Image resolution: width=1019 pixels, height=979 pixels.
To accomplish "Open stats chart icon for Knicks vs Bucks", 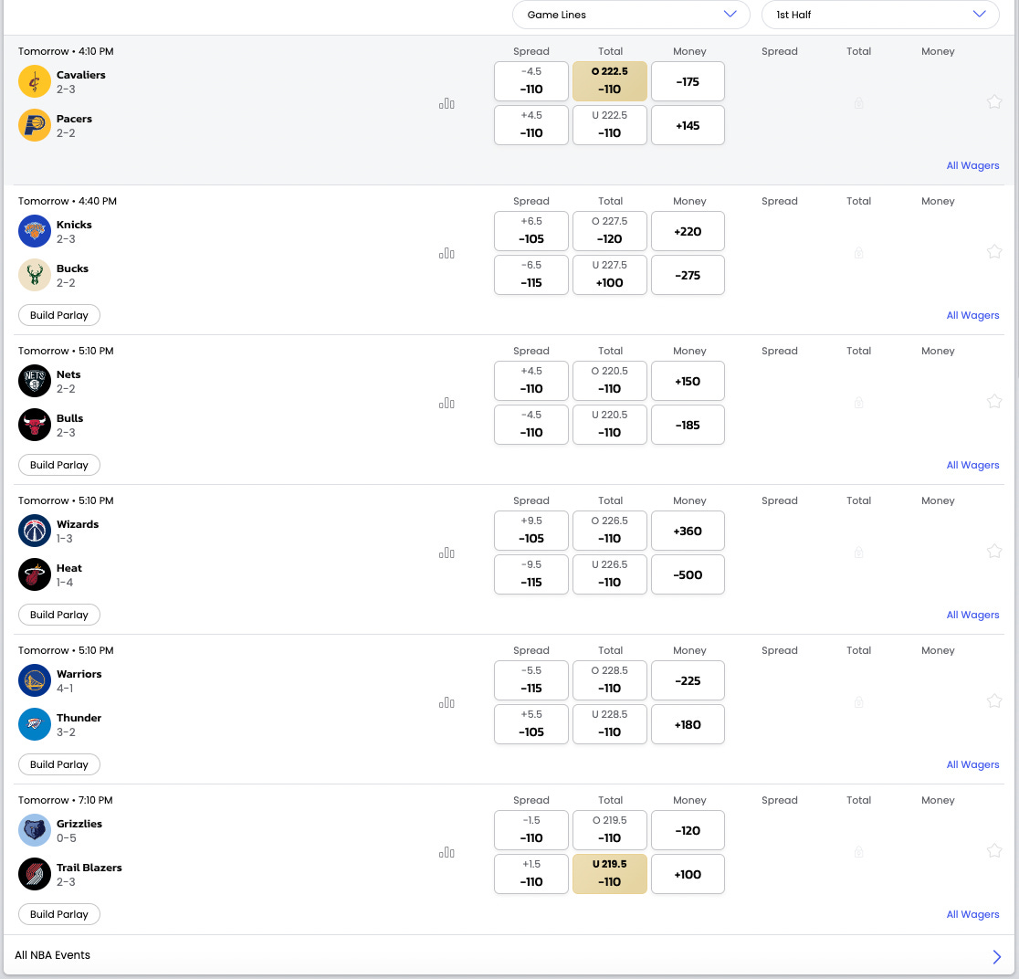I will tap(446, 253).
